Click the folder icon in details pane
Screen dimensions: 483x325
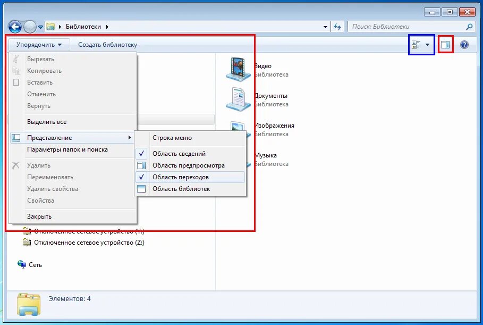click(x=29, y=304)
